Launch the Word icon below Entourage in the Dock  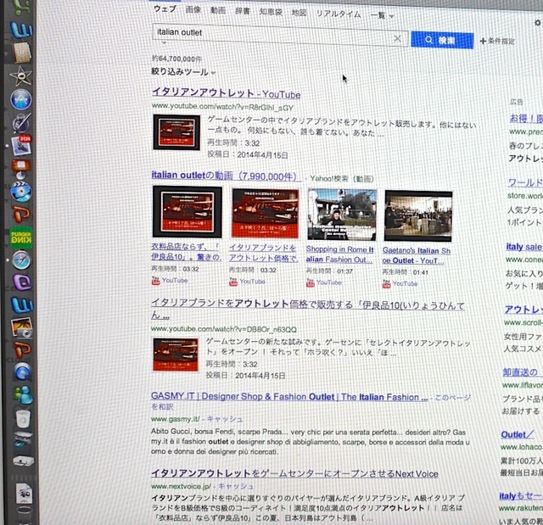click(x=22, y=304)
